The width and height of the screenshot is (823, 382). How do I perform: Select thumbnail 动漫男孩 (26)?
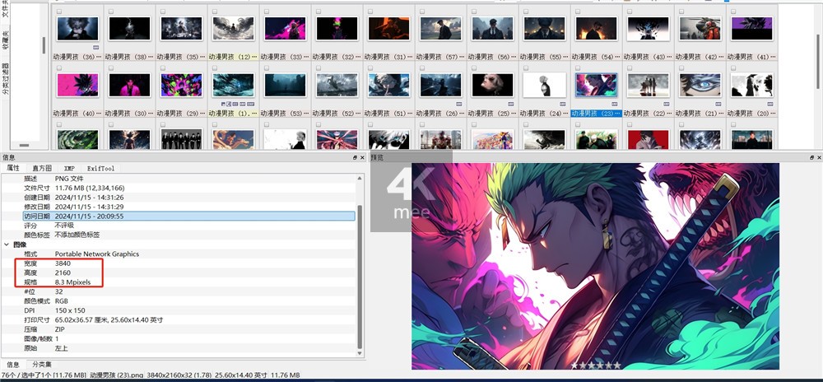(440, 85)
